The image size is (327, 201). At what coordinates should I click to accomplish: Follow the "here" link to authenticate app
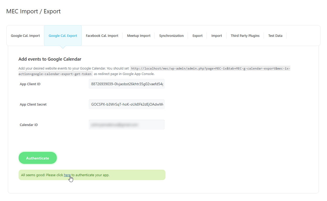(67, 175)
